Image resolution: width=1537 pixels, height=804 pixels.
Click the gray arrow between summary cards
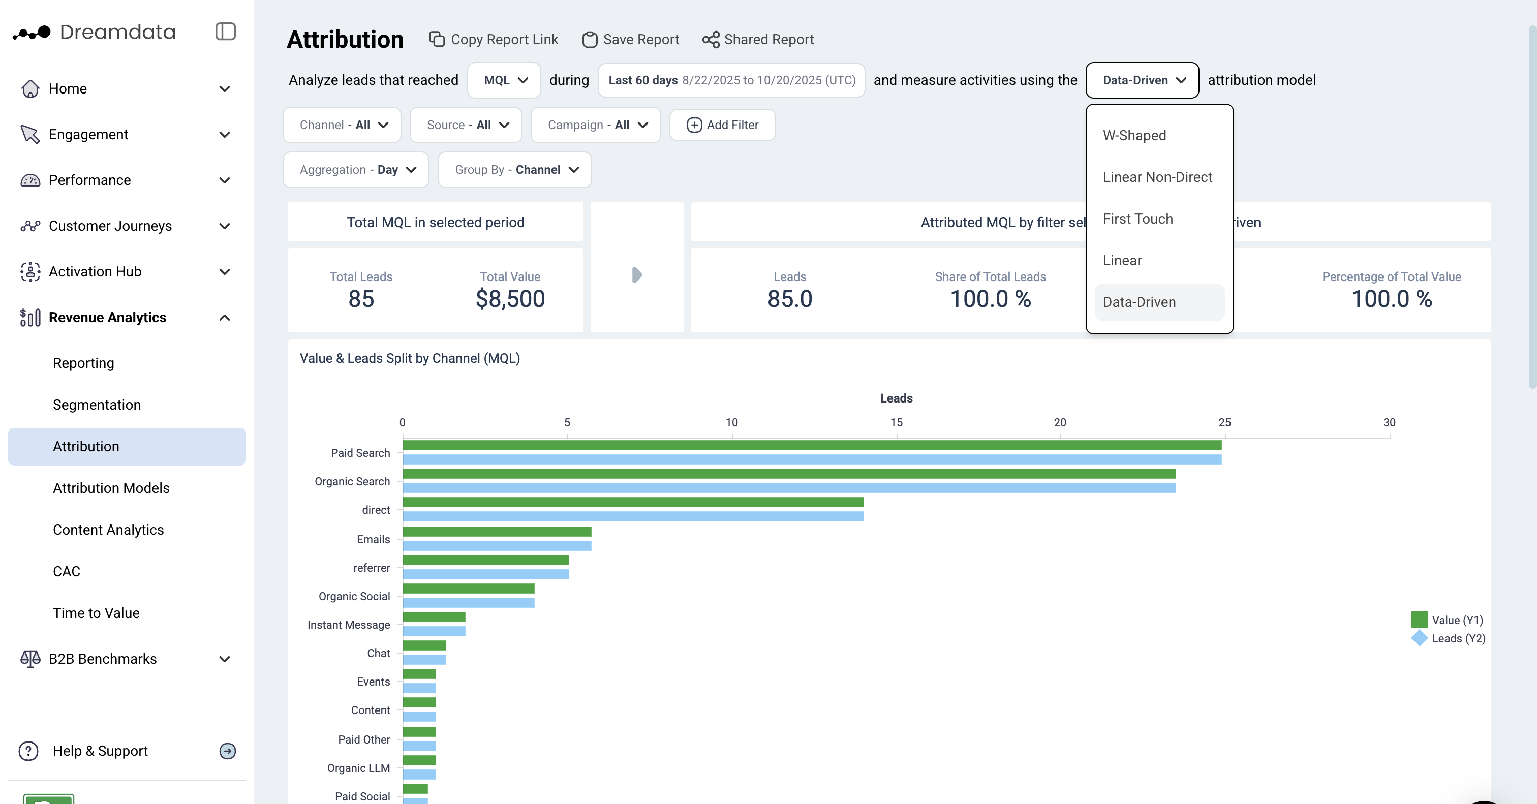click(x=637, y=275)
